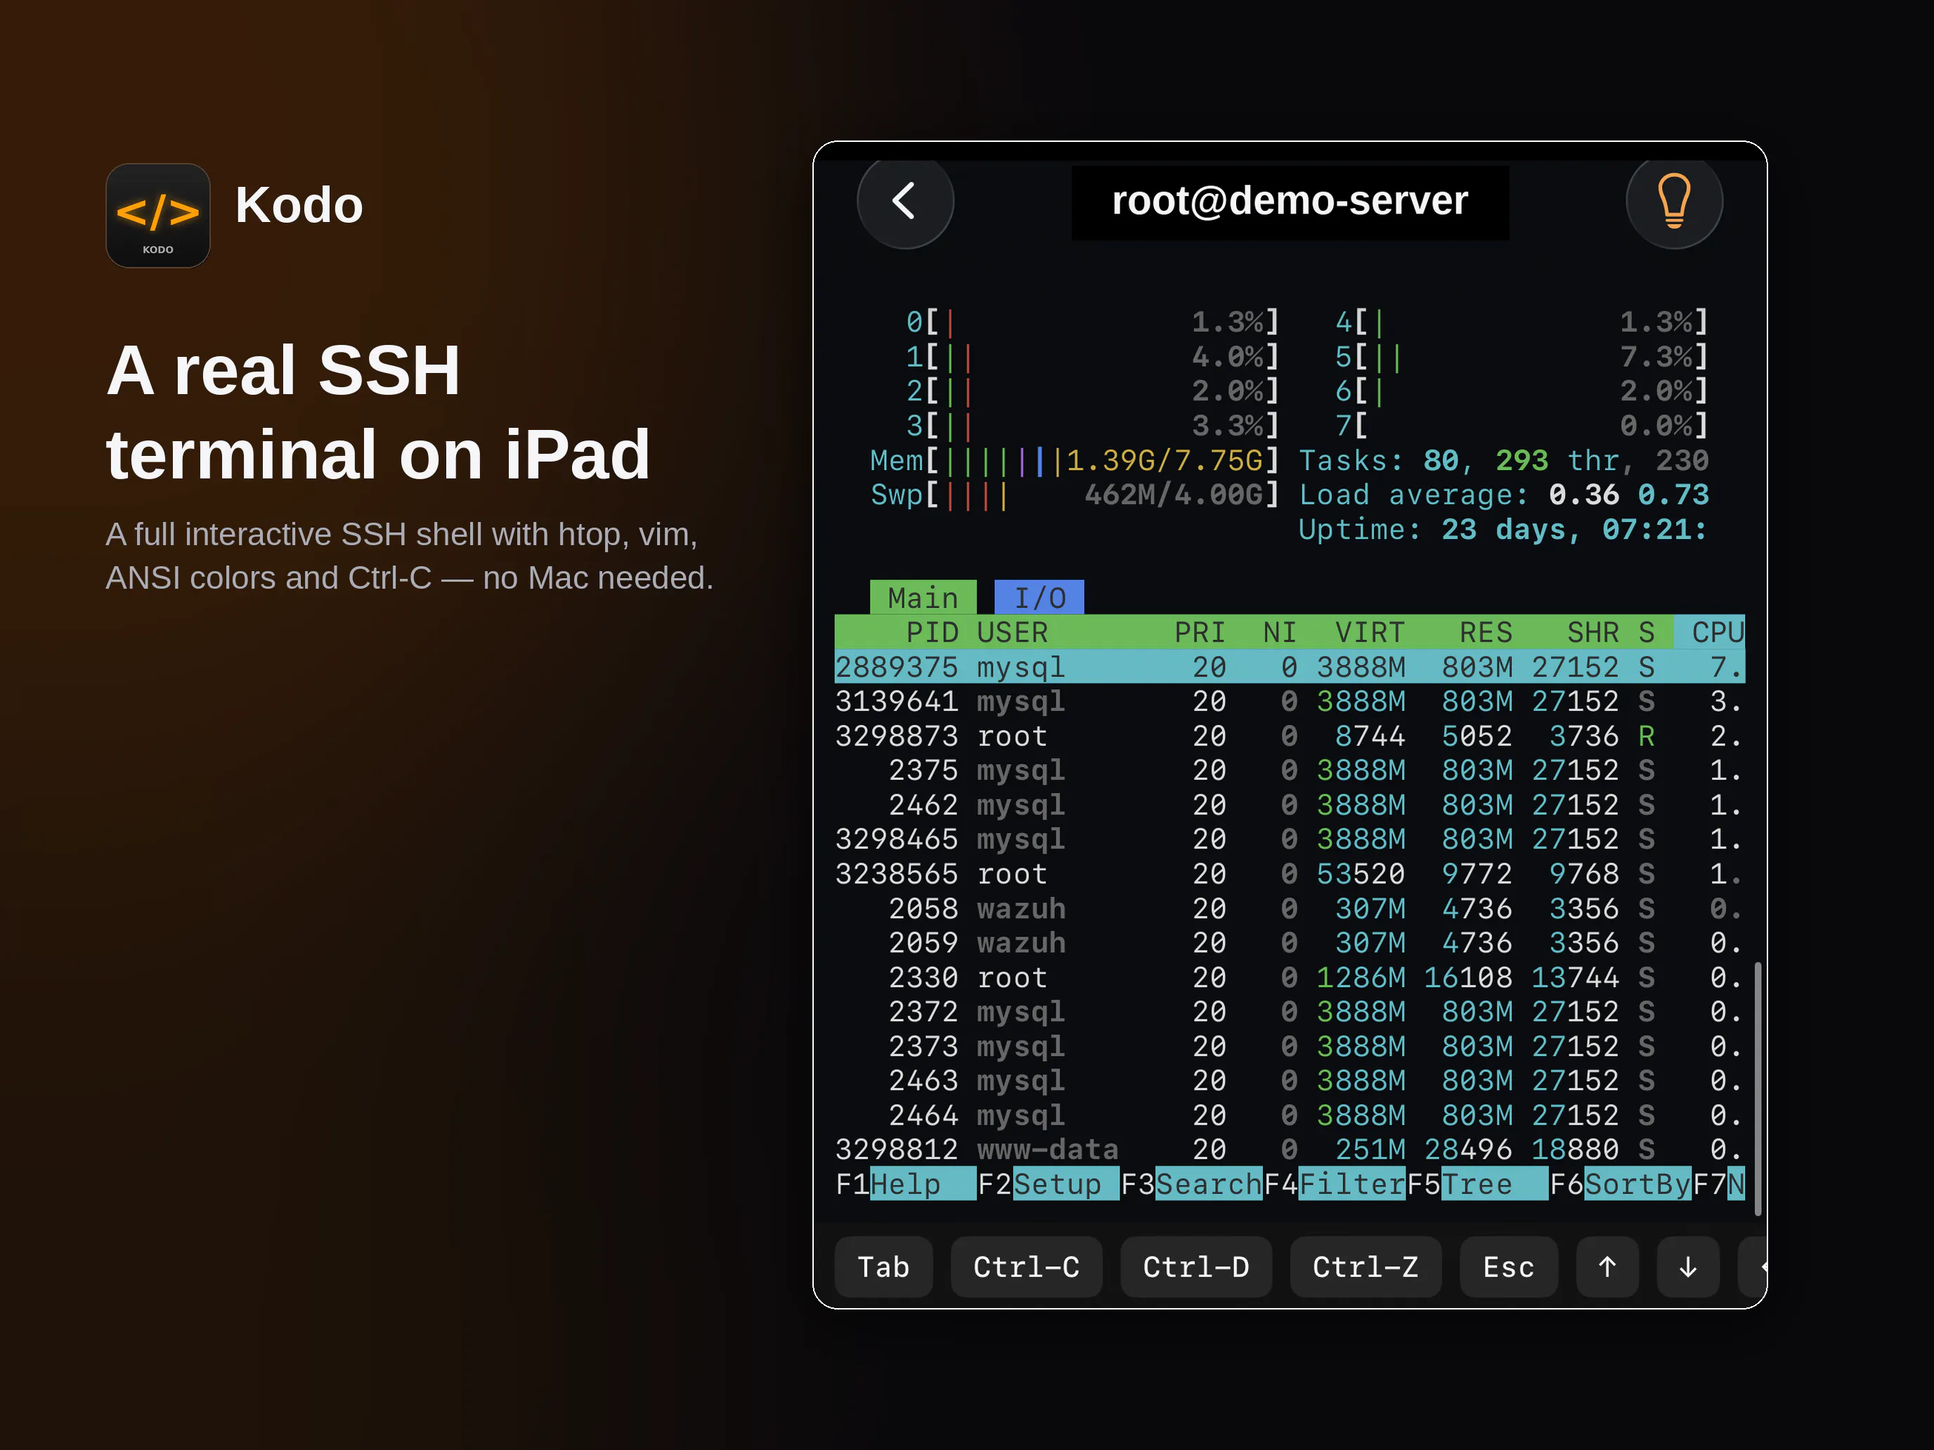The width and height of the screenshot is (1934, 1450).
Task: Open F6 SortBy menu
Action: pyautogui.click(x=1621, y=1184)
